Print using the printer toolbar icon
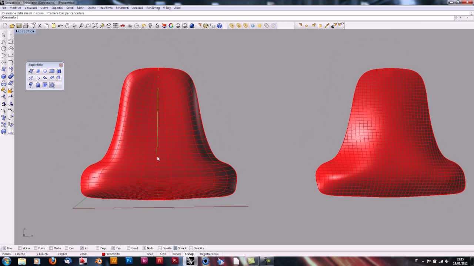 [x=26, y=25]
